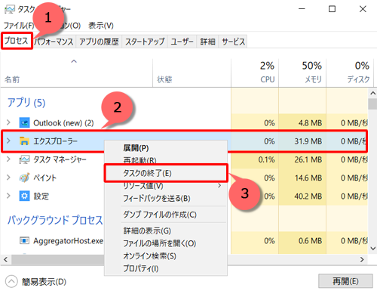This screenshot has width=377, height=297.
Task: Switch to the パフォーマンス tab
Action: click(54, 42)
